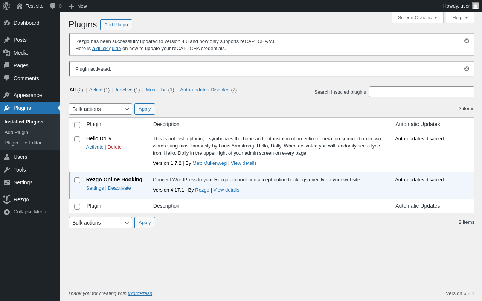Focus the Search installed plugins field
The image size is (482, 301).
coord(422,92)
